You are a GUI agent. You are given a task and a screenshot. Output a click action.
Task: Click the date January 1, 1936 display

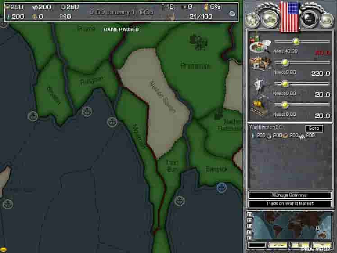tap(122, 12)
